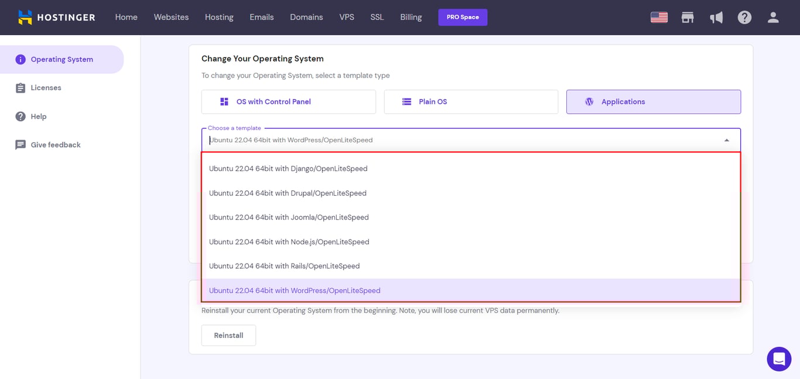Click the Give feedback sidebar icon

coord(20,144)
